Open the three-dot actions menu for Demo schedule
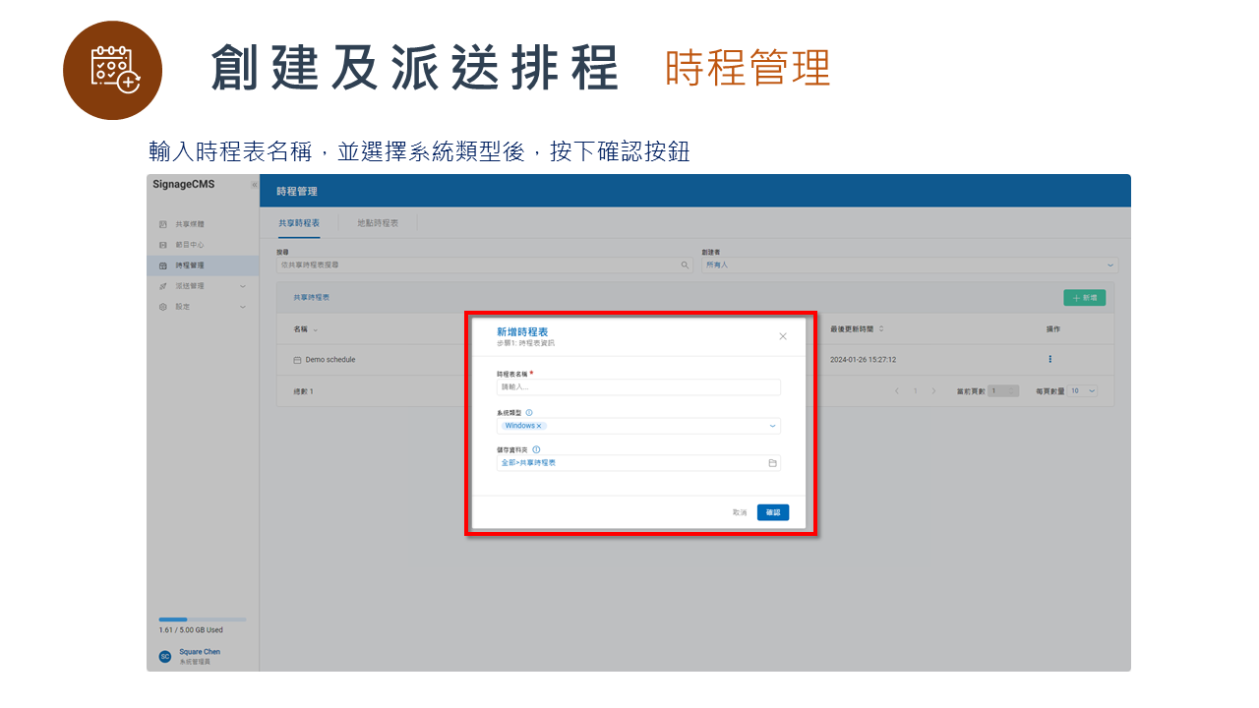 [1049, 360]
